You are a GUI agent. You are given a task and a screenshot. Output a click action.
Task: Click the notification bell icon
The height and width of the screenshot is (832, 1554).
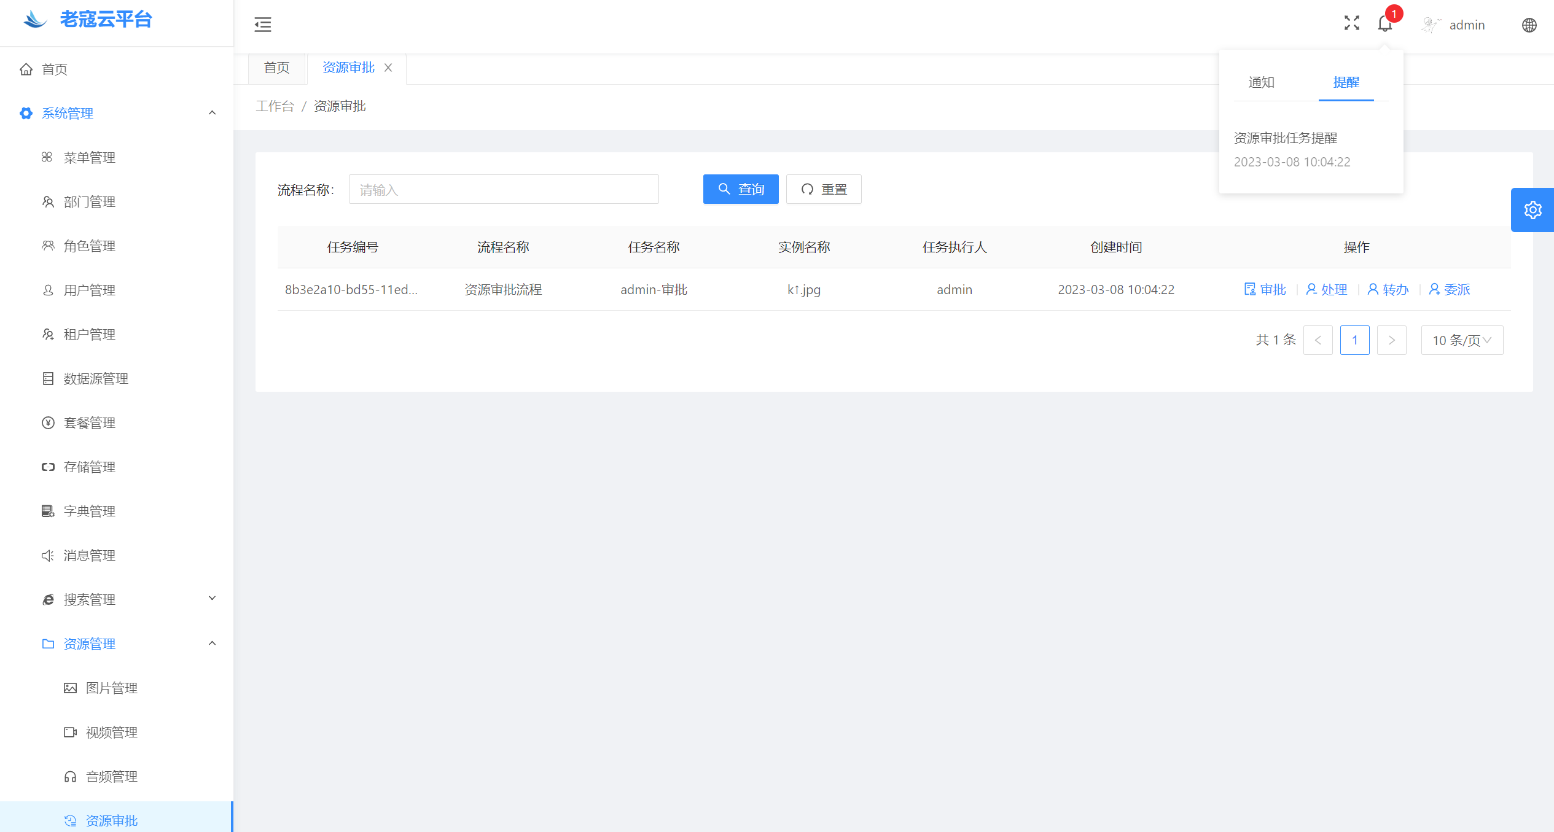pyautogui.click(x=1385, y=24)
